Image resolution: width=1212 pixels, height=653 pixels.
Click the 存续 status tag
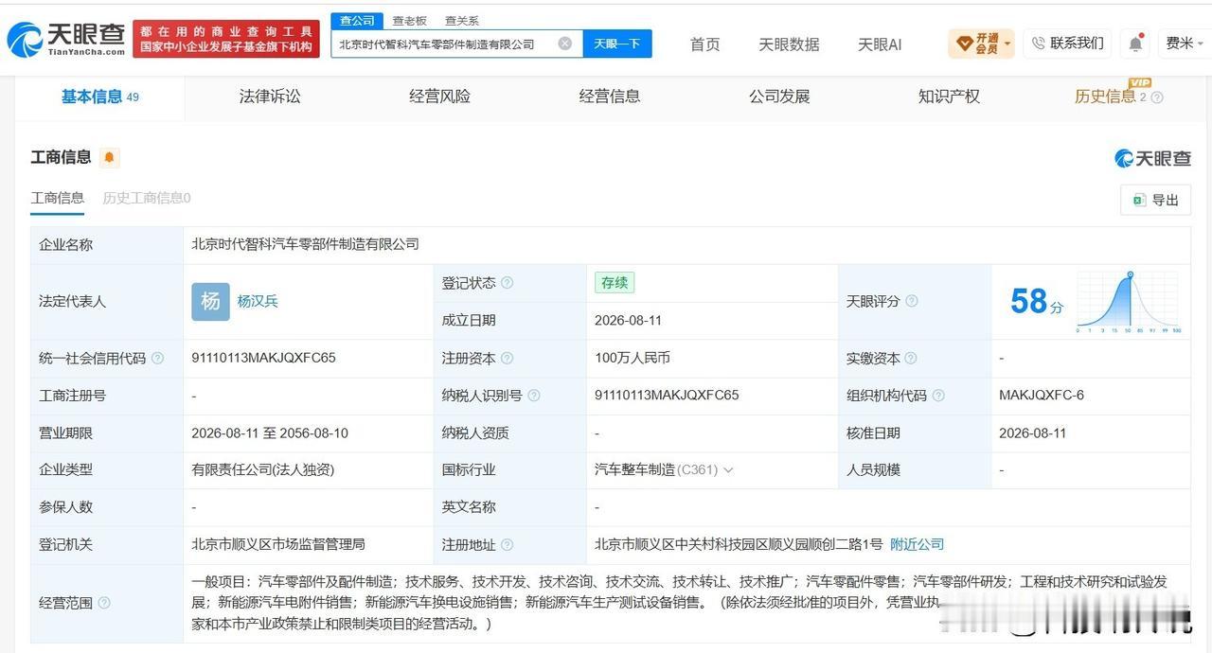point(615,282)
